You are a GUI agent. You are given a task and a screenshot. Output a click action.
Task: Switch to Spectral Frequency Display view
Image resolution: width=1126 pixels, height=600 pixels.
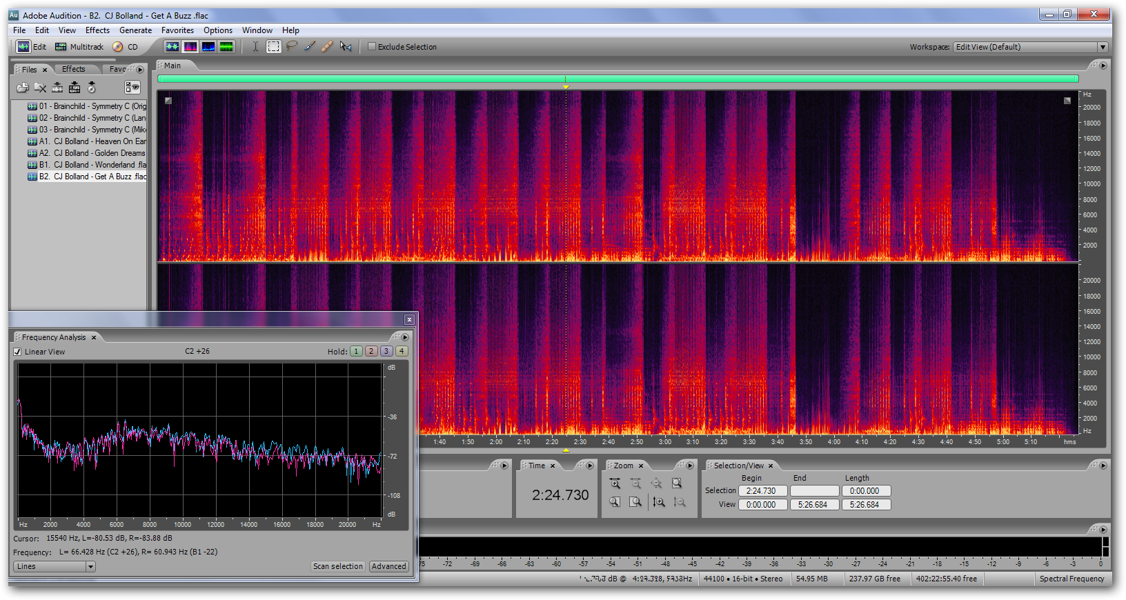[x=190, y=47]
